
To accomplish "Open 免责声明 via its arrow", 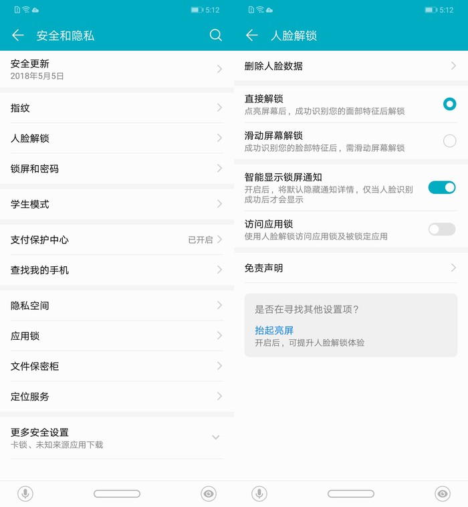I will [453, 268].
